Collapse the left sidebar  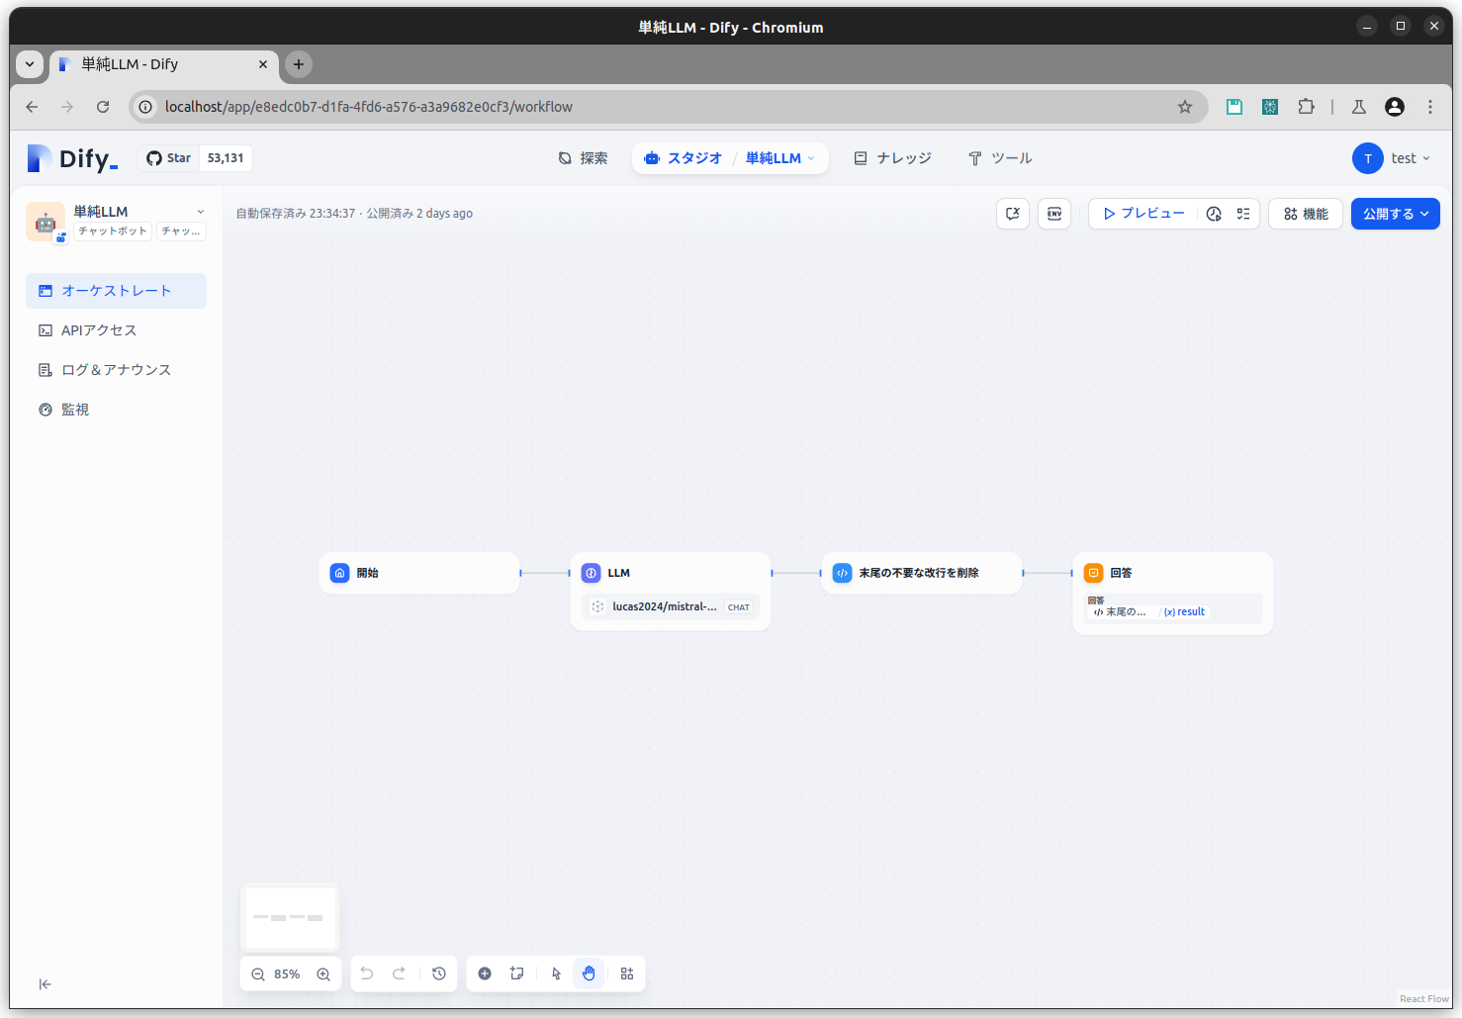point(45,984)
